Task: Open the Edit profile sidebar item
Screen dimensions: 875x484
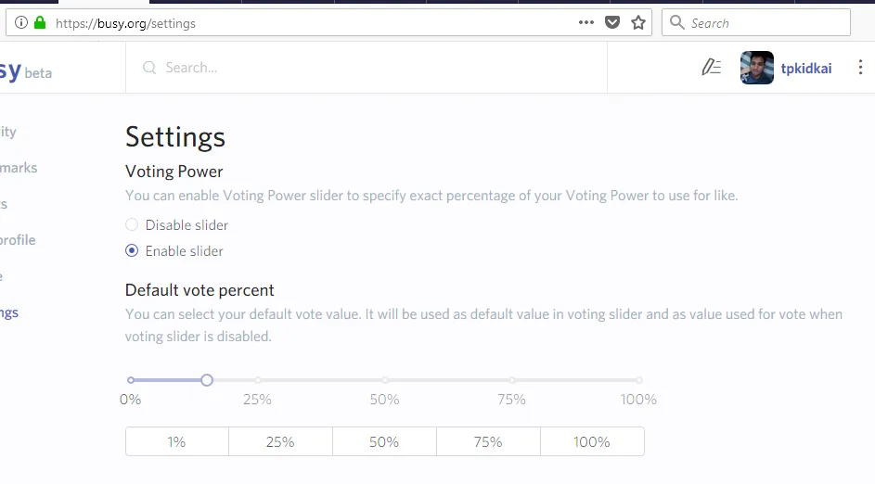Action: tap(18, 240)
